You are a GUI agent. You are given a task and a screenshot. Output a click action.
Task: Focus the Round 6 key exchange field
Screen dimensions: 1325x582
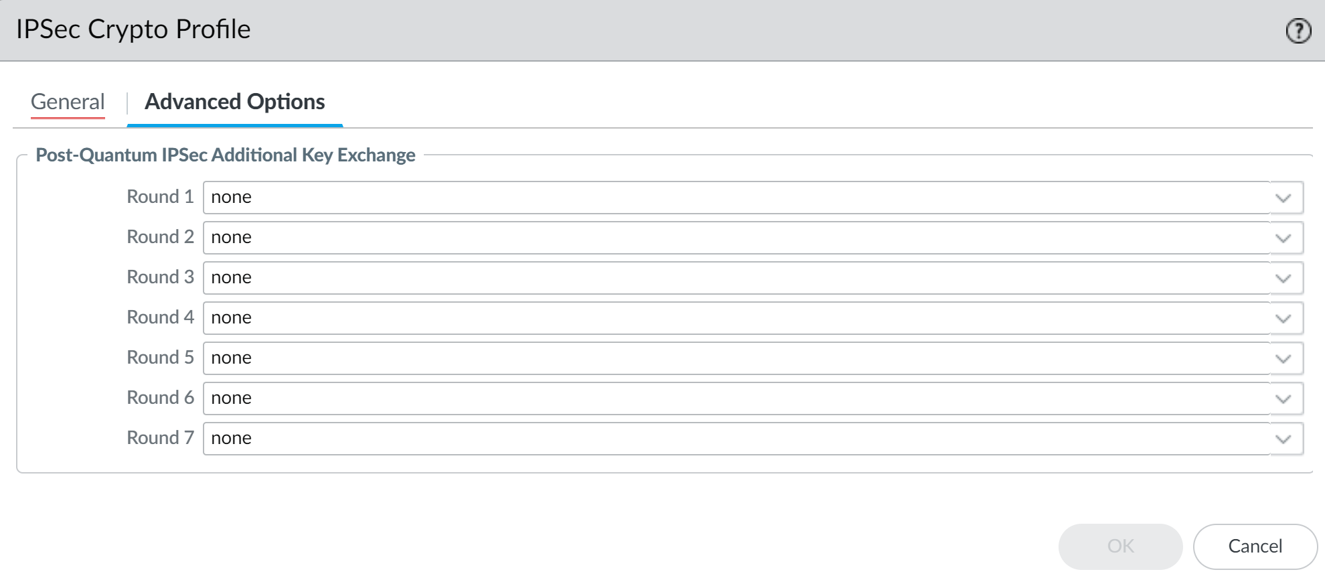point(735,398)
